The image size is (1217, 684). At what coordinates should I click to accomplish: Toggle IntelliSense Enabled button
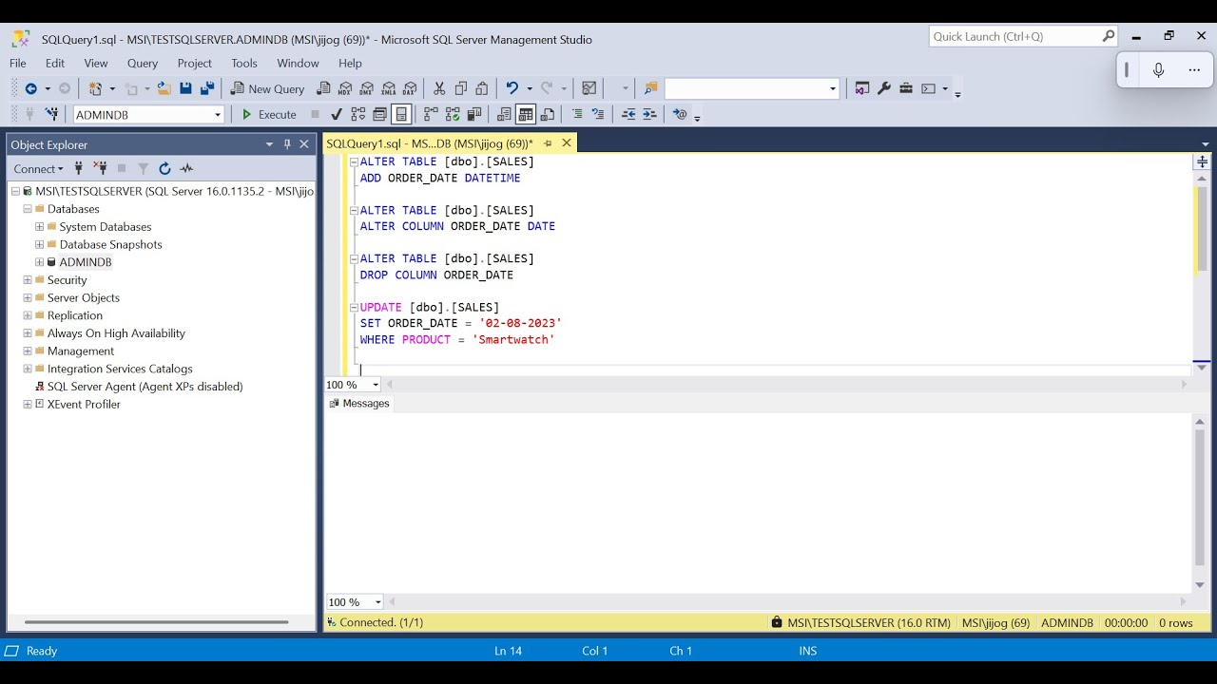click(x=401, y=114)
